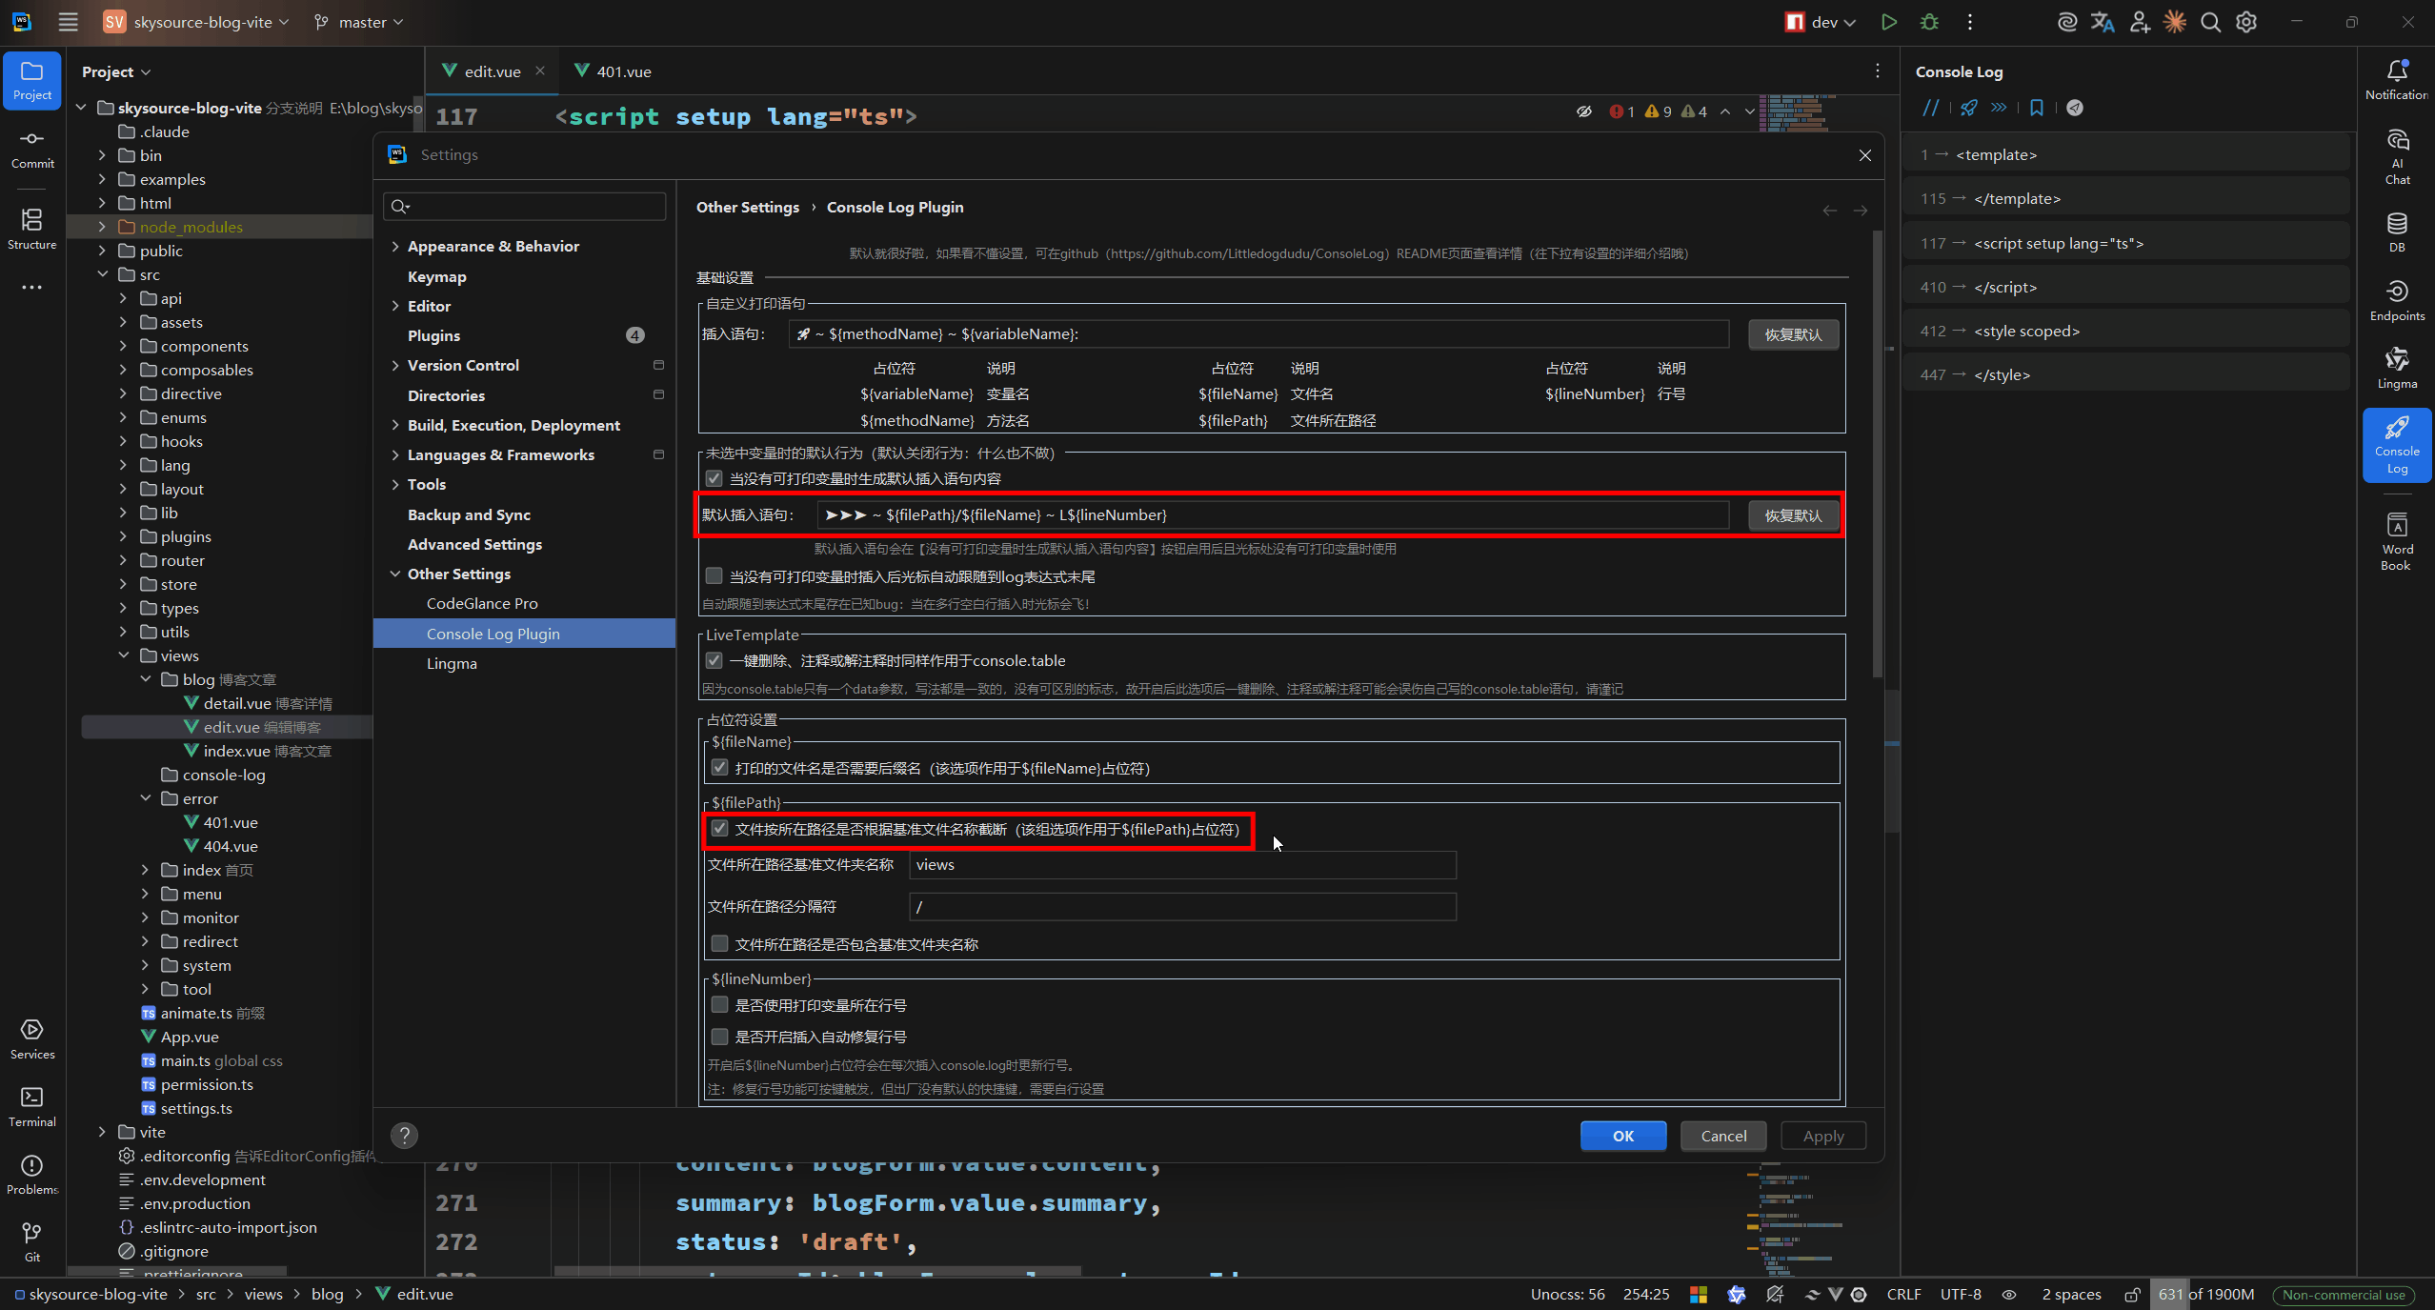Open the Git tool window
This screenshot has height=1310, width=2435.
[32, 1242]
